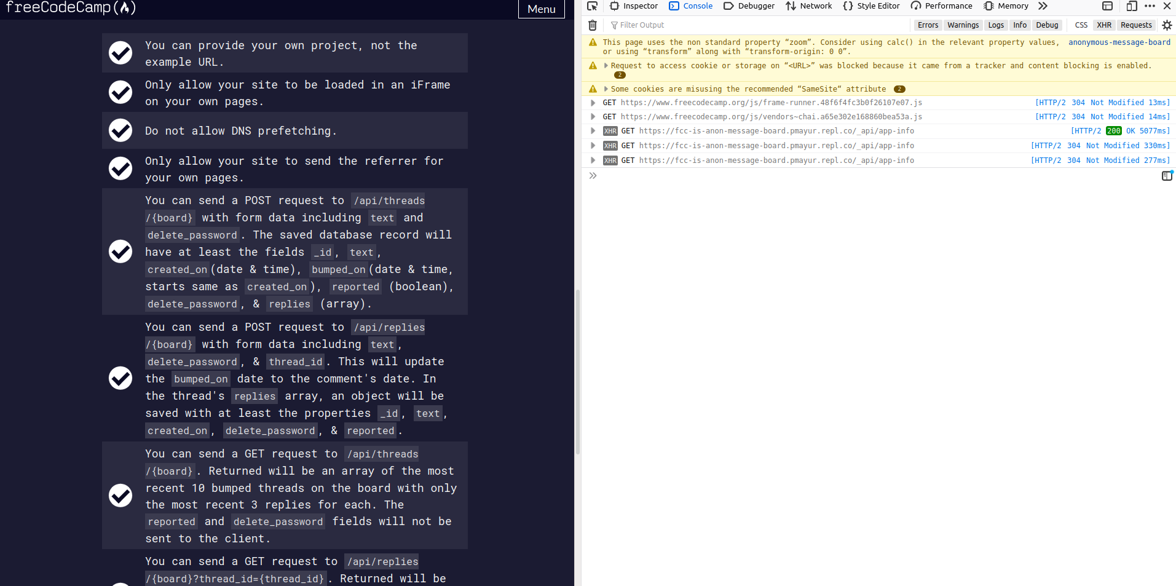Open the Menu on freeCodeCamp page
This screenshot has width=1176, height=586.
[540, 9]
